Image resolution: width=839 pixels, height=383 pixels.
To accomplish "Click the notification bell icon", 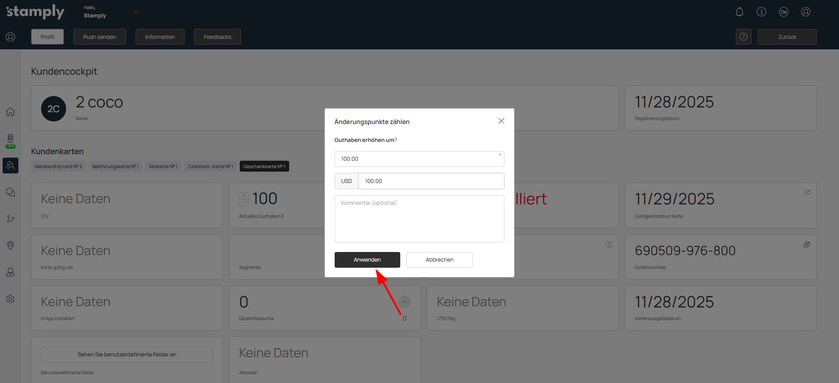I will (x=739, y=12).
